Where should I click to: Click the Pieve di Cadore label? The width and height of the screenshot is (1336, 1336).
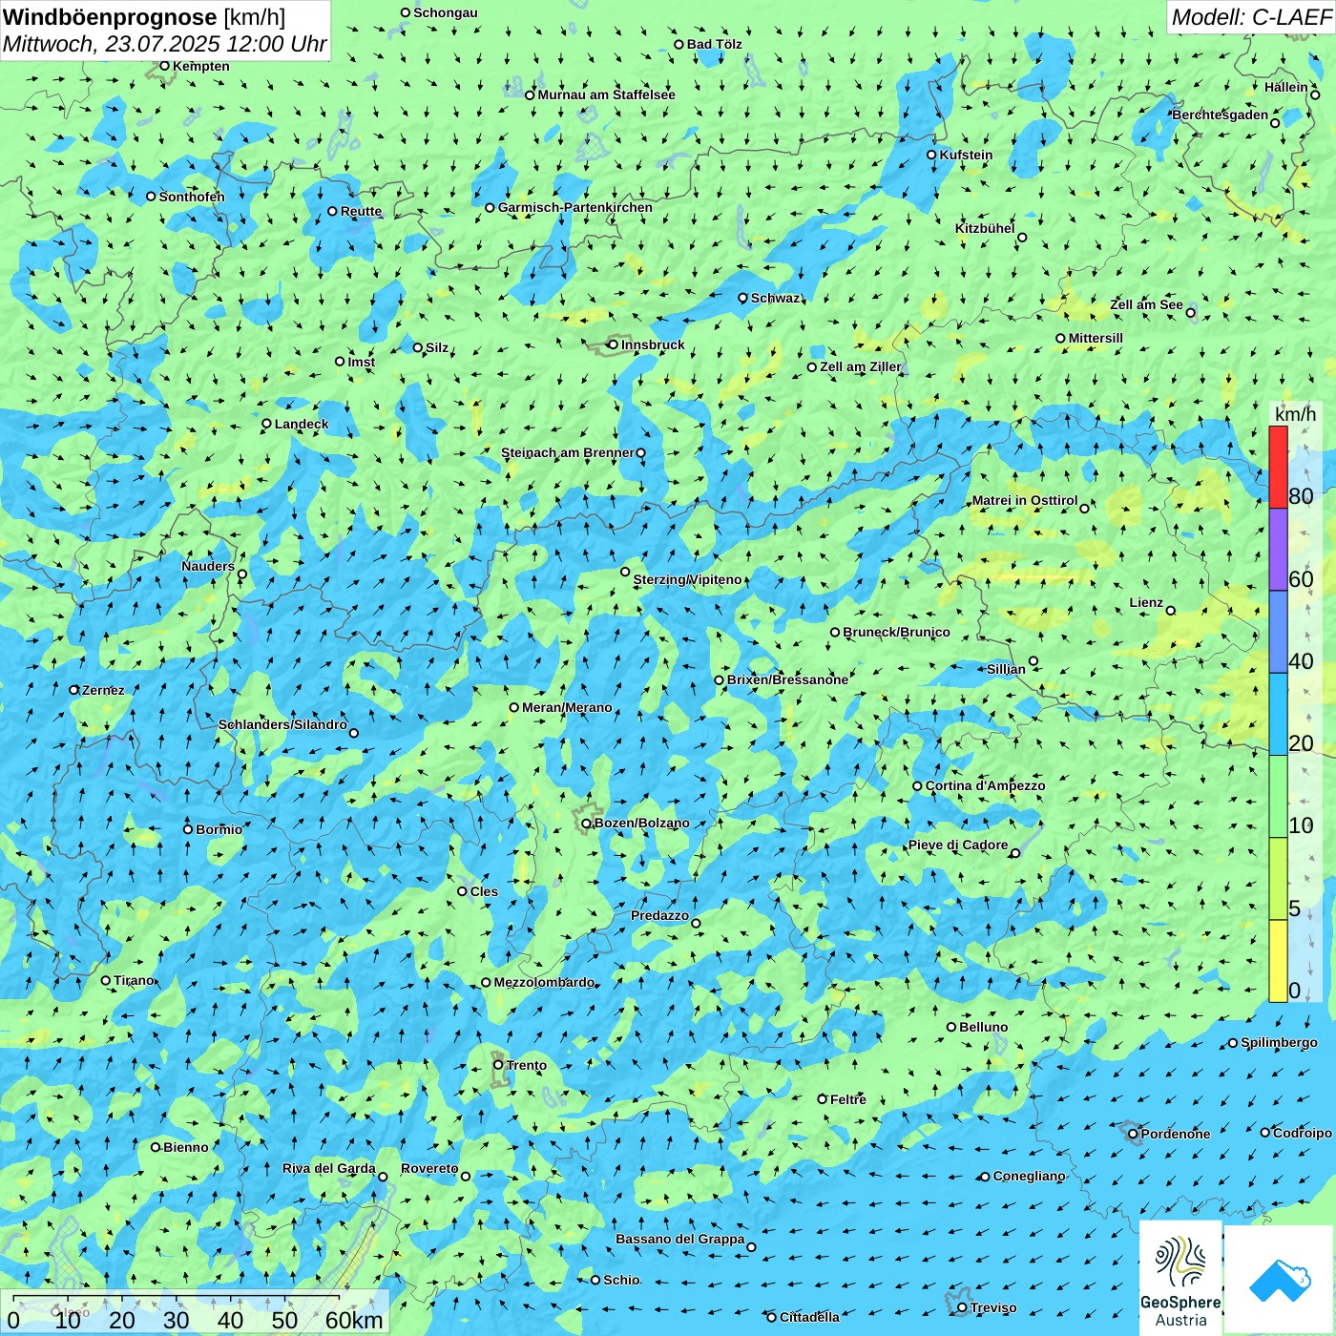pyautogui.click(x=958, y=845)
